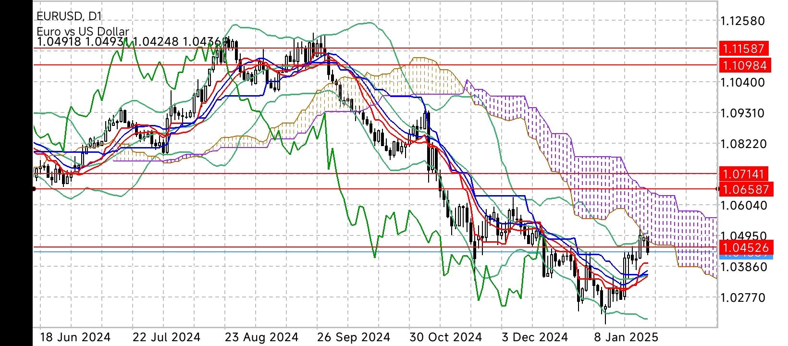The image size is (788, 346).
Task: Click the 1.04950 price axis value
Action: click(743, 235)
